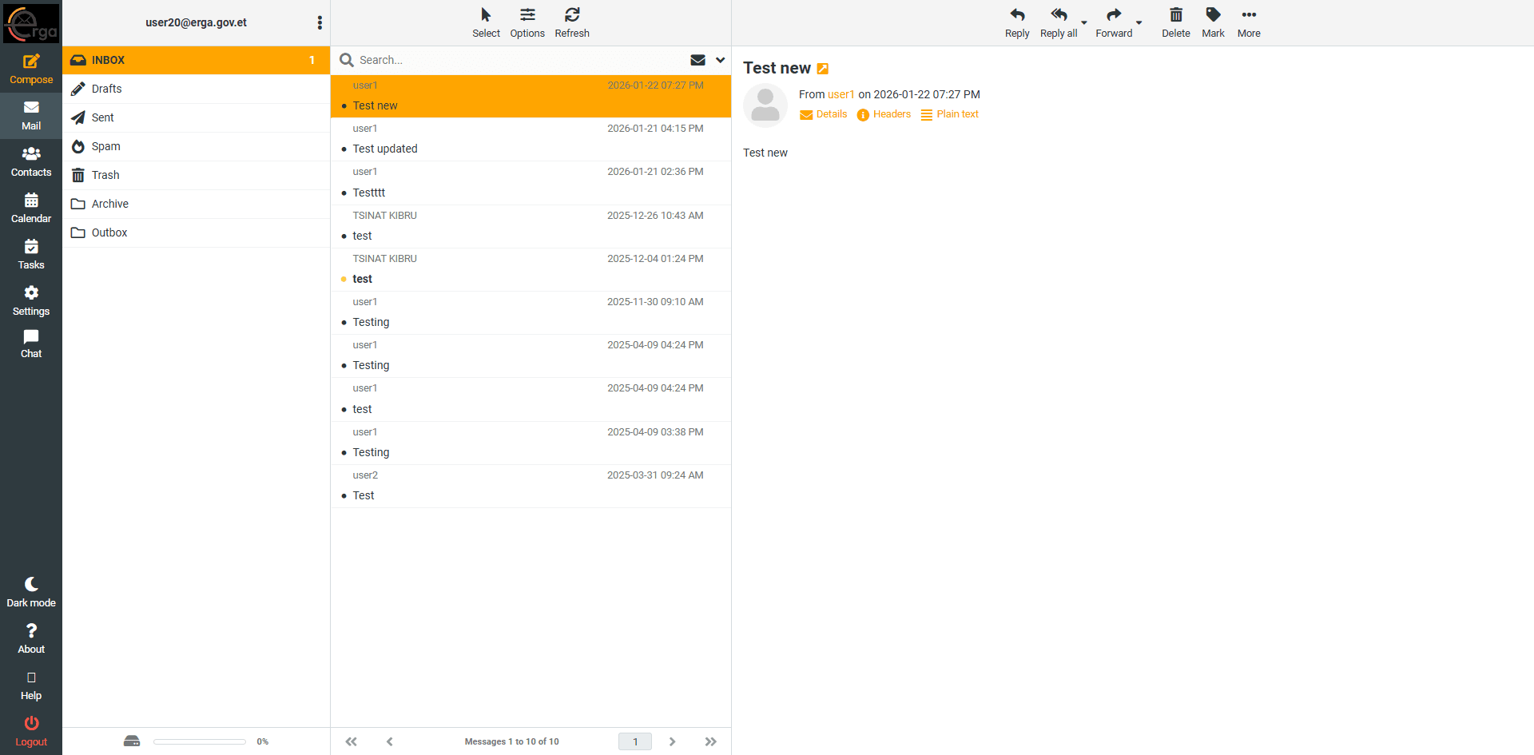This screenshot has height=755, width=1534.
Task: Show message Headers
Action: (x=884, y=114)
